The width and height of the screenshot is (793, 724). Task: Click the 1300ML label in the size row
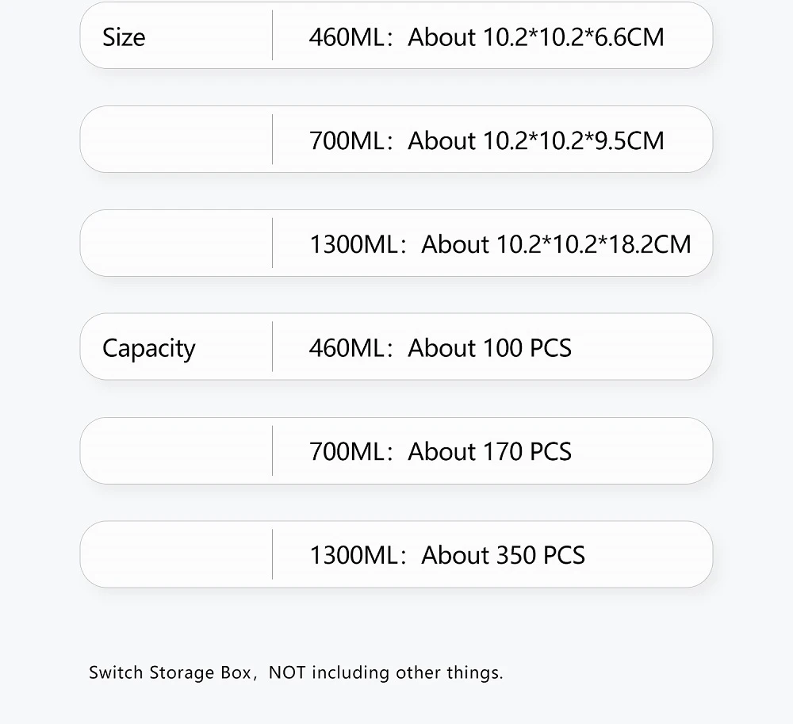(x=354, y=244)
